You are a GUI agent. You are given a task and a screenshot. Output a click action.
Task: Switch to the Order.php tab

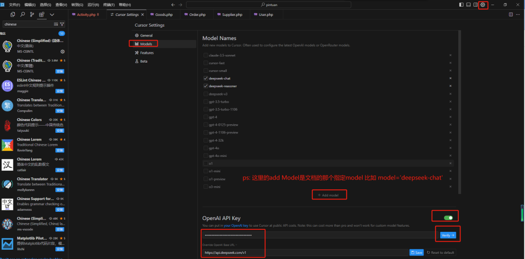197,15
